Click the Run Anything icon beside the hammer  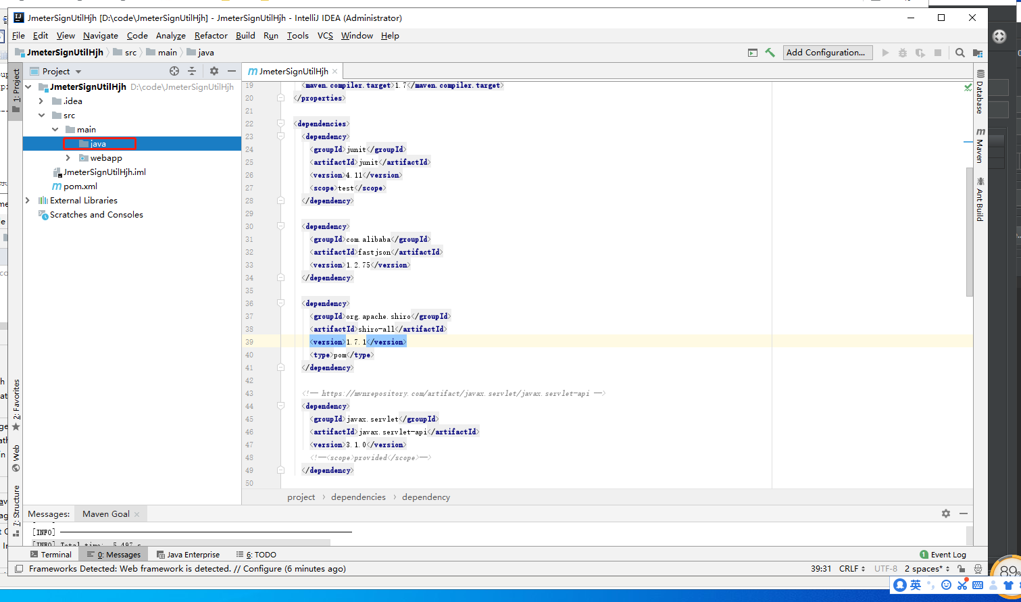pyautogui.click(x=753, y=53)
